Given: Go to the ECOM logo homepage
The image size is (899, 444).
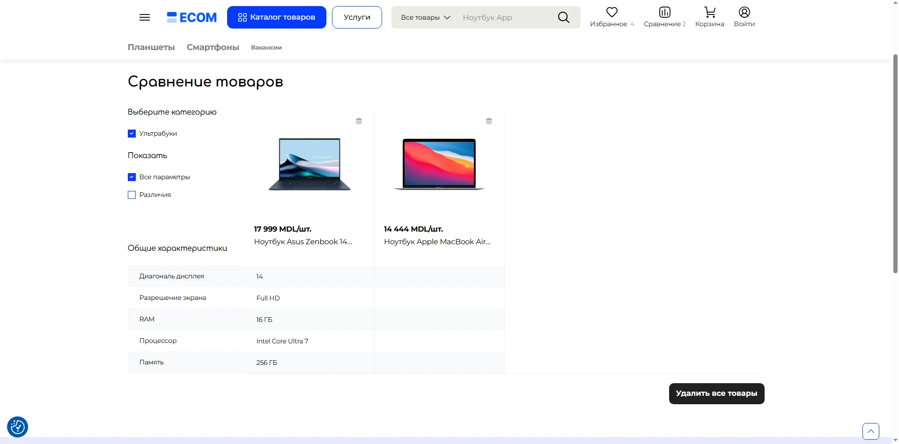Looking at the screenshot, I should (192, 17).
